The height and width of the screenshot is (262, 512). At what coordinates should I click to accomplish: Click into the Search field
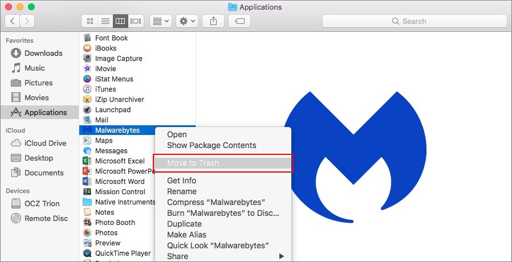coord(415,21)
